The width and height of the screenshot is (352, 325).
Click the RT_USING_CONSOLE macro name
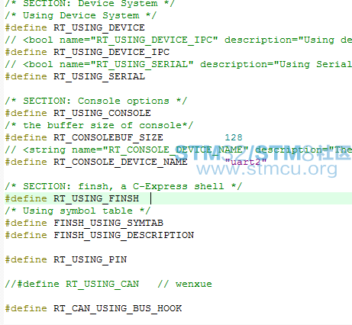102,113
